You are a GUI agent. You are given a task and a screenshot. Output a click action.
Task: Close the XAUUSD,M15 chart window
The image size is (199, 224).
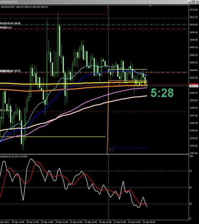point(197,2)
